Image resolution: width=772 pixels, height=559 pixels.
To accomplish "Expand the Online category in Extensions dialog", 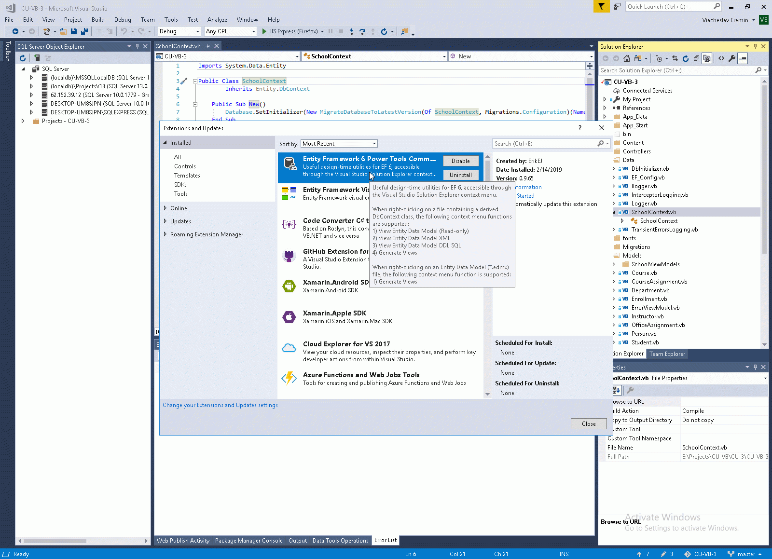I will [165, 208].
